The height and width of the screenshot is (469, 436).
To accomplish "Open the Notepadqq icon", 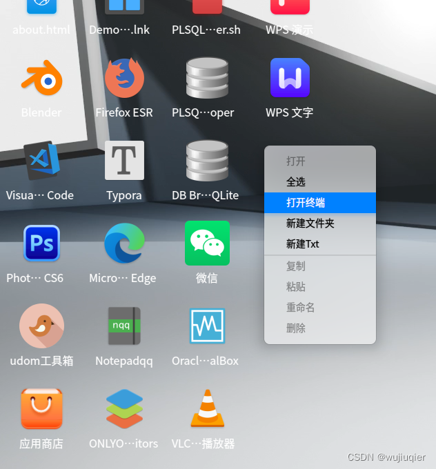I will (x=124, y=326).
